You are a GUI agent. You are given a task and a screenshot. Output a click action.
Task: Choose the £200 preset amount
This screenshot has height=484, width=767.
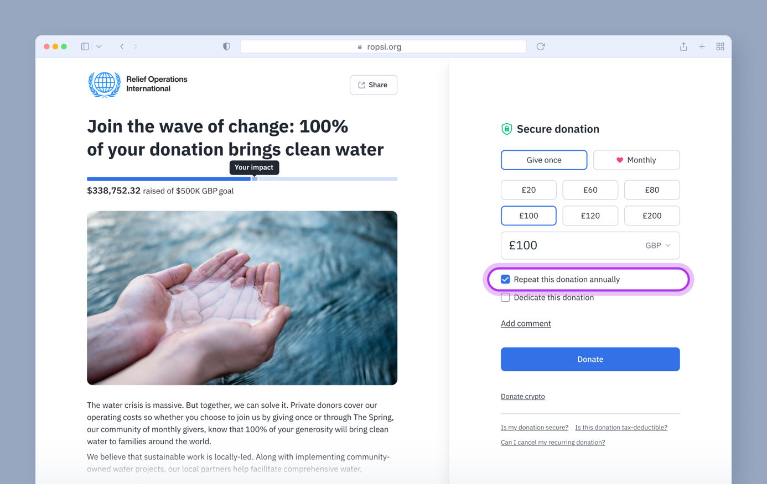(x=651, y=215)
